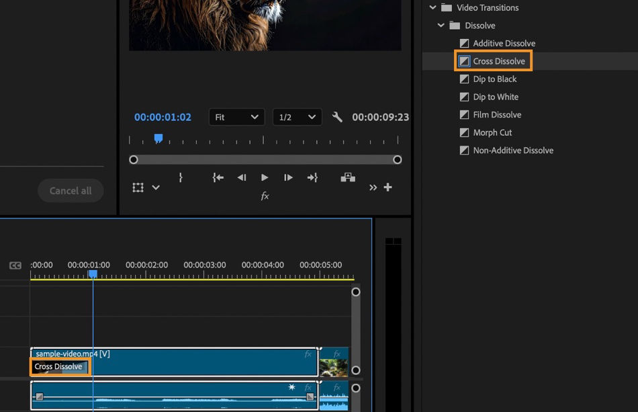Add a marker at the playhead
Viewport: 638px width, 412px height.
(x=180, y=177)
